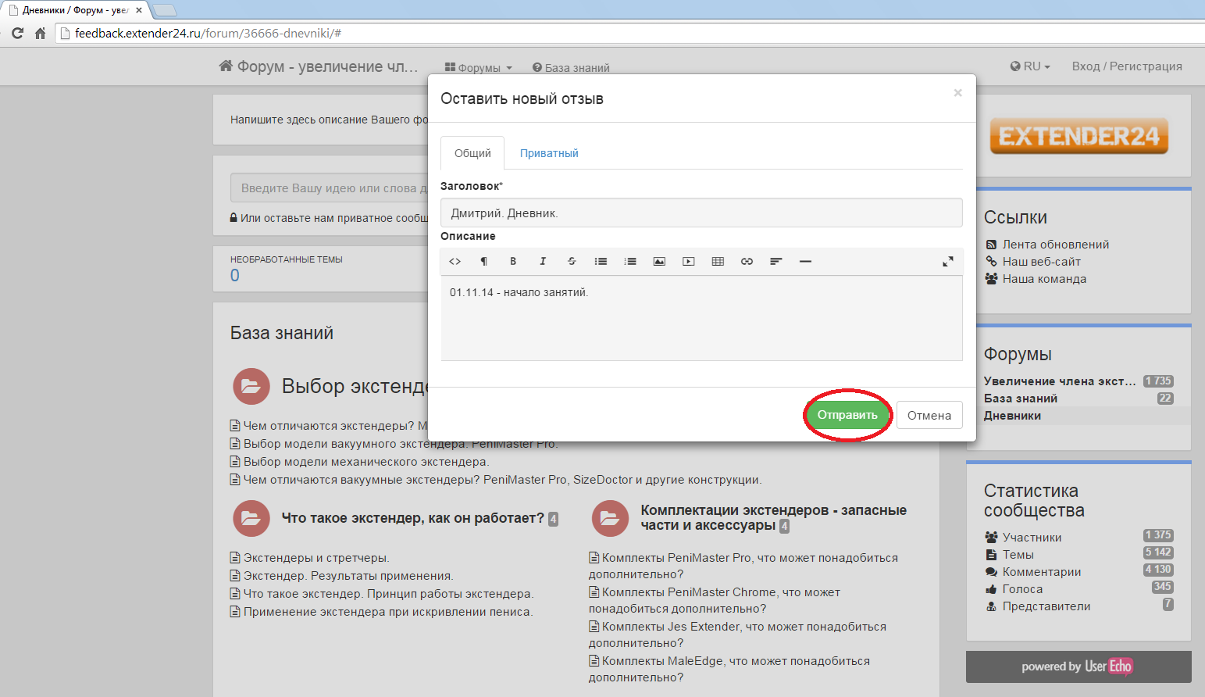Insert image into description
This screenshot has width=1205, height=697.
659,262
